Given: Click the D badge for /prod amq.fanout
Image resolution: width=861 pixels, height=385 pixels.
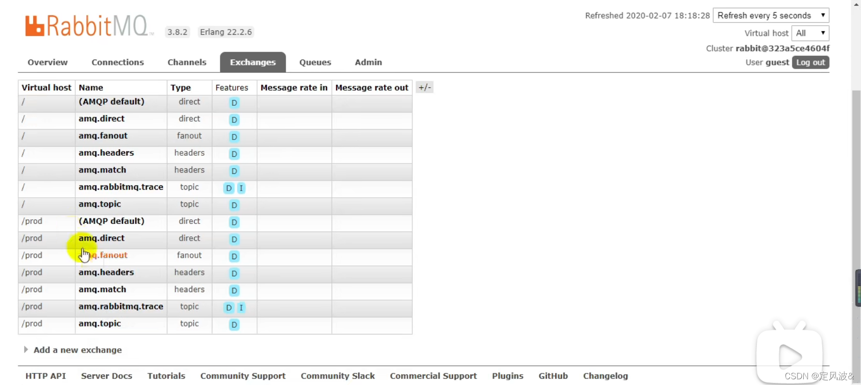Looking at the screenshot, I should tap(234, 256).
